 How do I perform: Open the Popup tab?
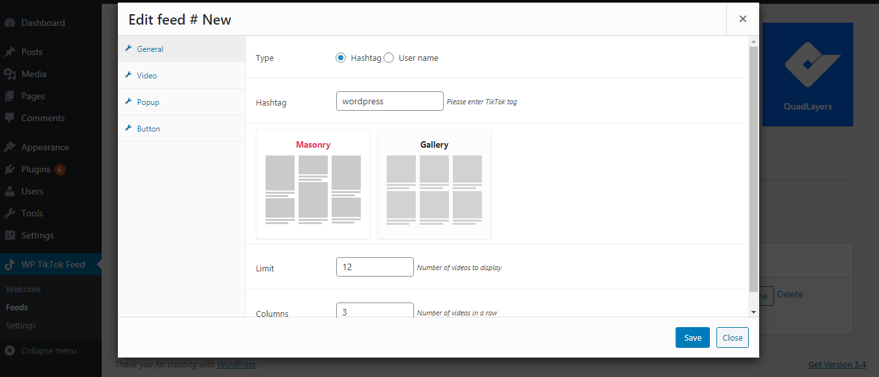point(182,102)
